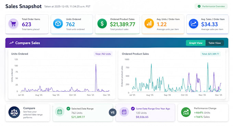Click the blue line chart icon

coord(193,23)
